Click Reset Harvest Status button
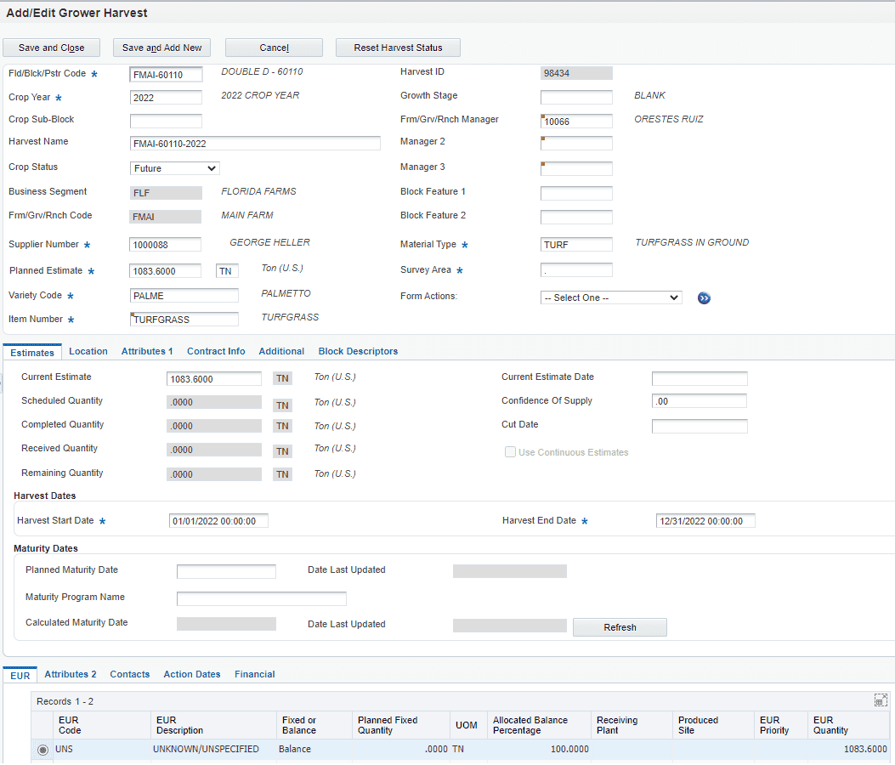 pos(398,48)
